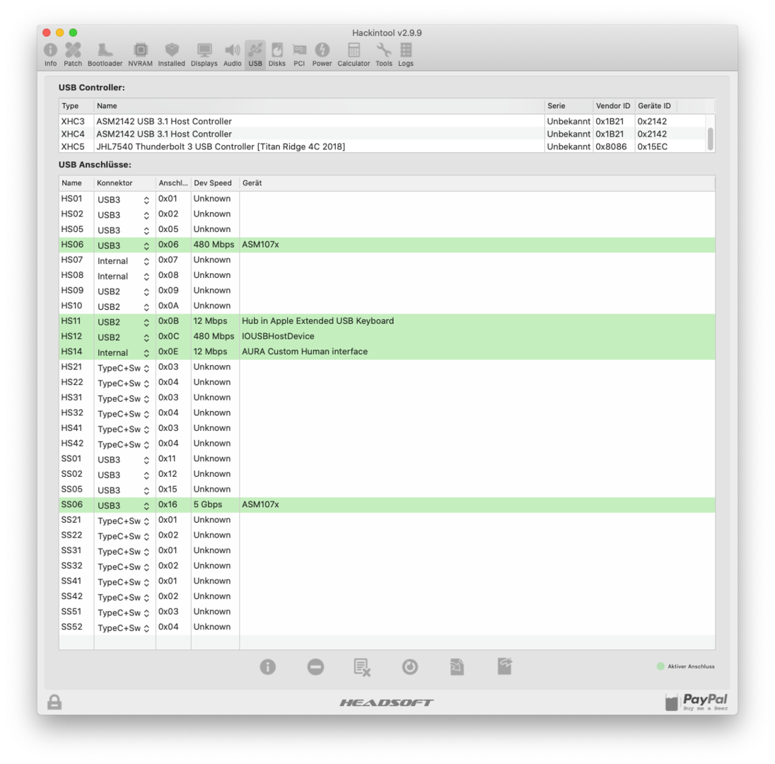Click the clear all ports button
The width and height of the screenshot is (775, 764).
pos(362,667)
